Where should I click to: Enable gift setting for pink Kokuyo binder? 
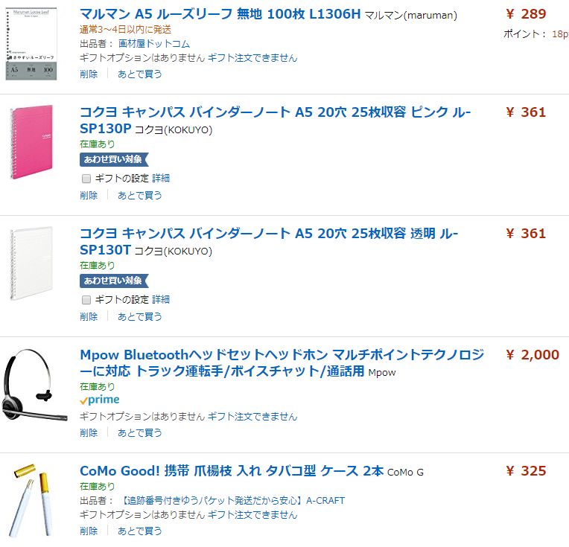[86, 179]
